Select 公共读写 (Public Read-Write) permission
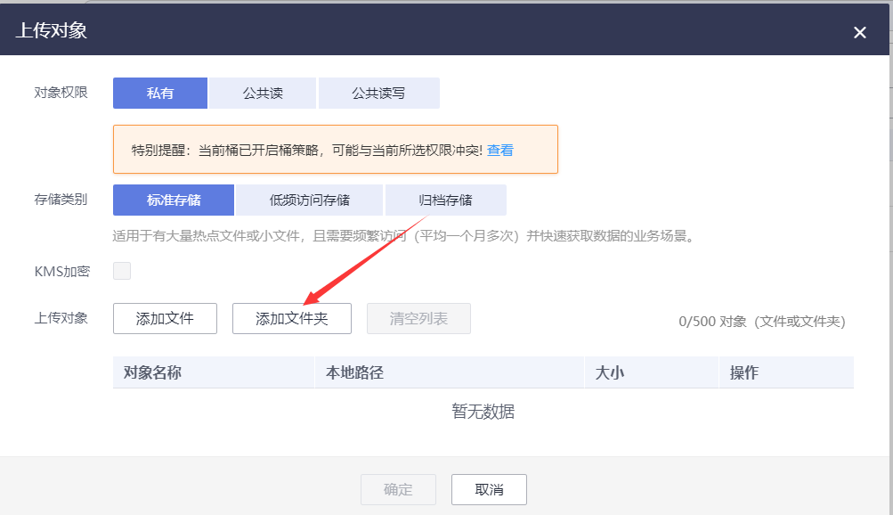This screenshot has height=515, width=893. coord(378,93)
